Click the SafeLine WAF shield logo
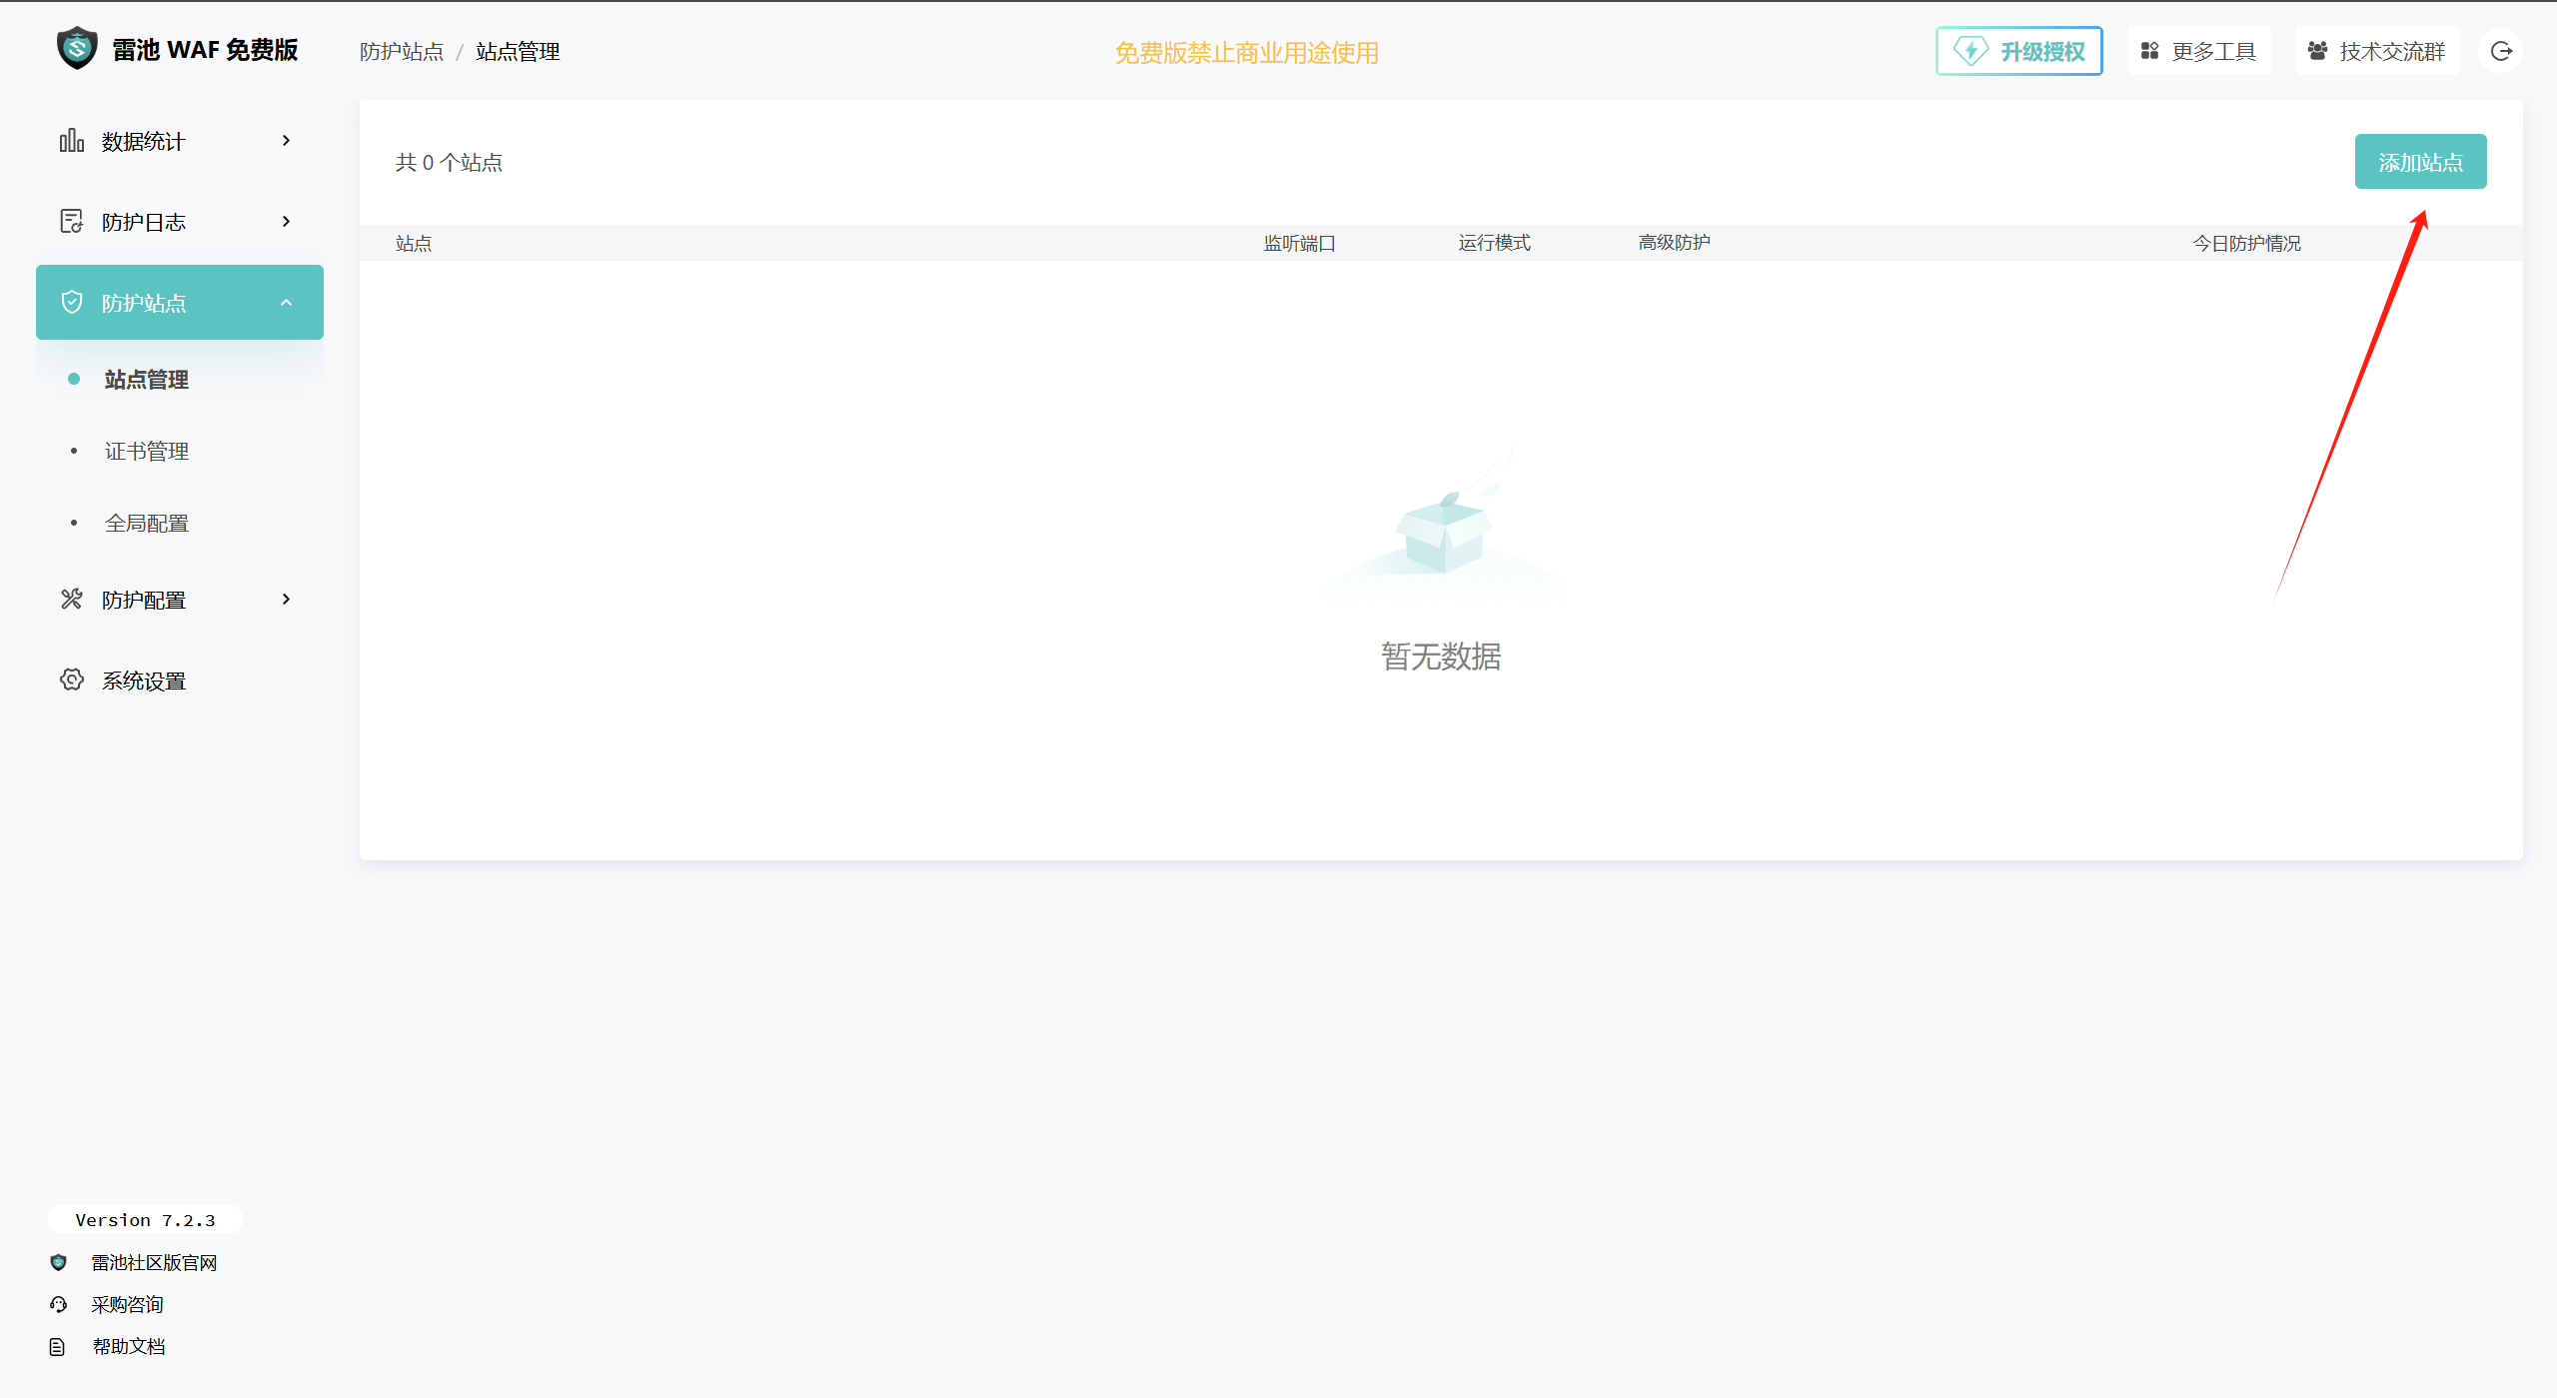 click(x=77, y=48)
